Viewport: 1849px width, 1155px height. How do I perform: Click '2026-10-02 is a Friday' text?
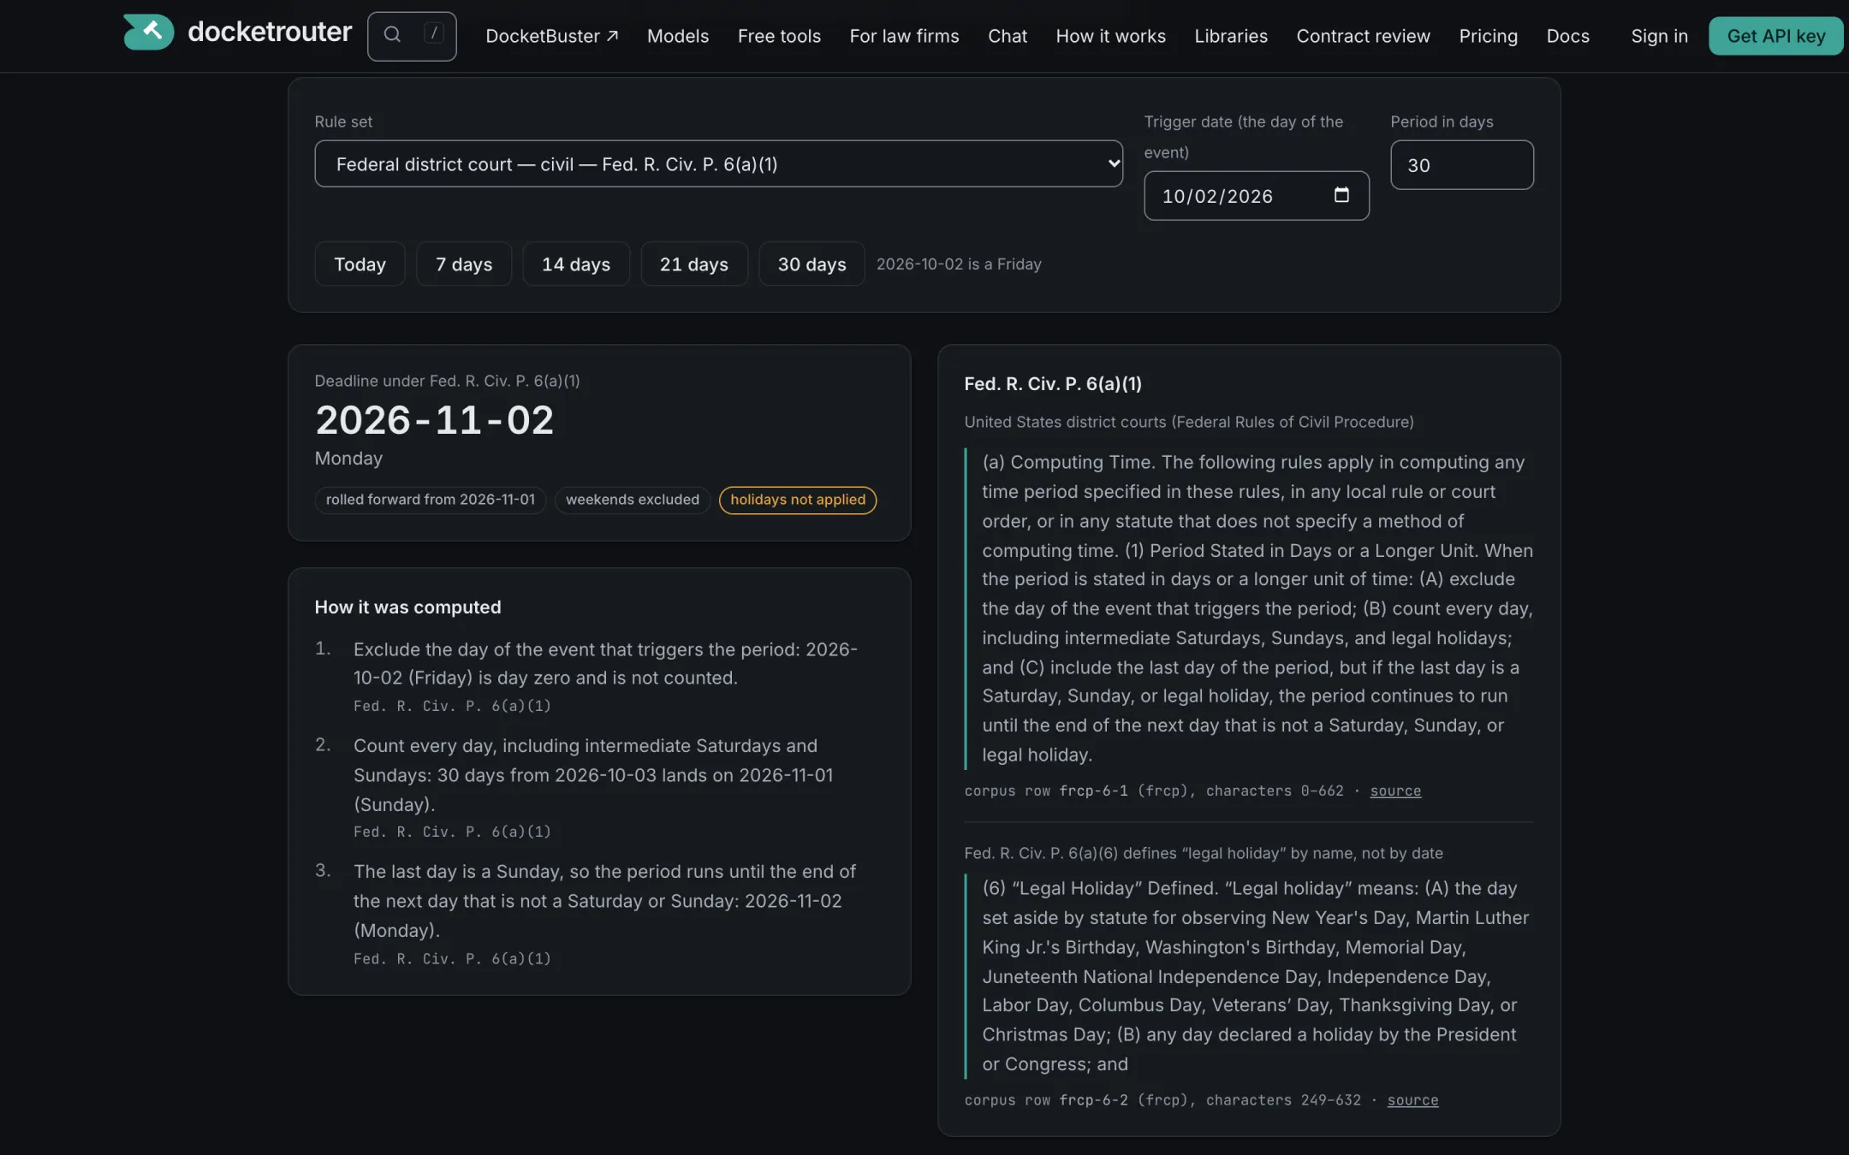[959, 264]
